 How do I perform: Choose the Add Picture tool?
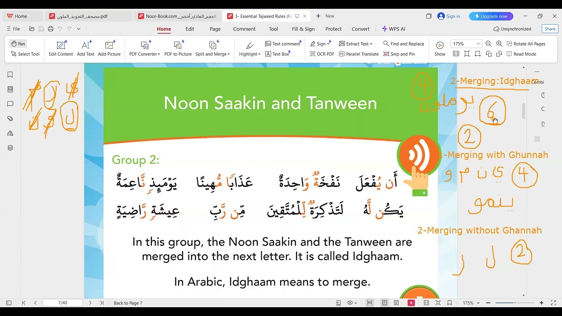(x=109, y=48)
